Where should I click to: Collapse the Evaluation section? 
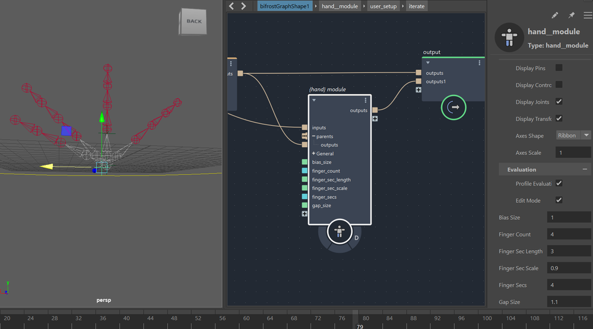585,170
